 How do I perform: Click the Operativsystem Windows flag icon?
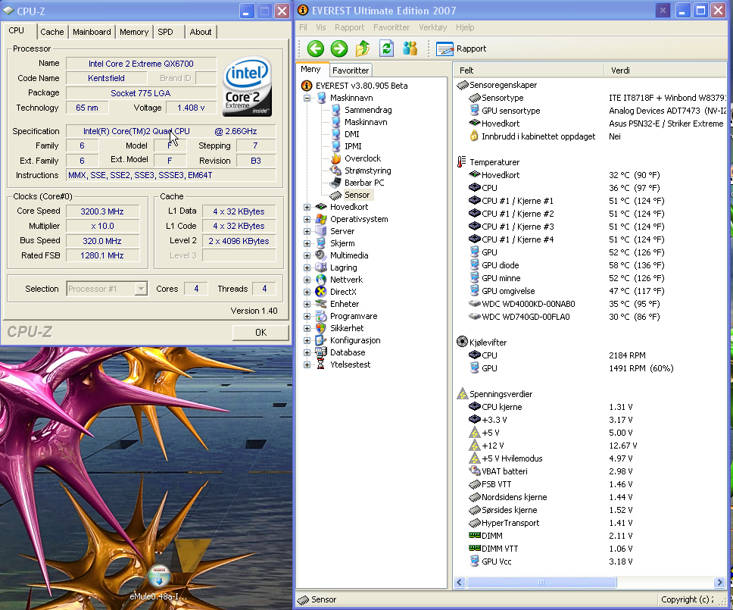[x=321, y=219]
